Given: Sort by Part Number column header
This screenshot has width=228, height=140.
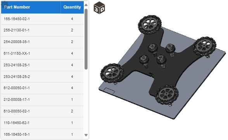Looking at the screenshot, I should point(31,7).
